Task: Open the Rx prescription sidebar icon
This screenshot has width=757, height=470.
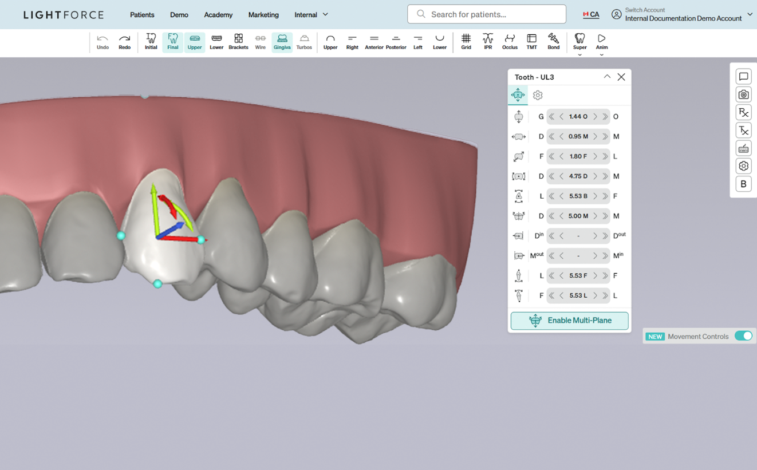Action: (743, 112)
